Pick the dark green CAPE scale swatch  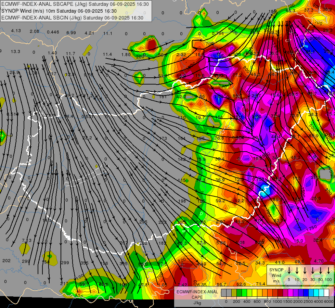[x=239, y=293]
